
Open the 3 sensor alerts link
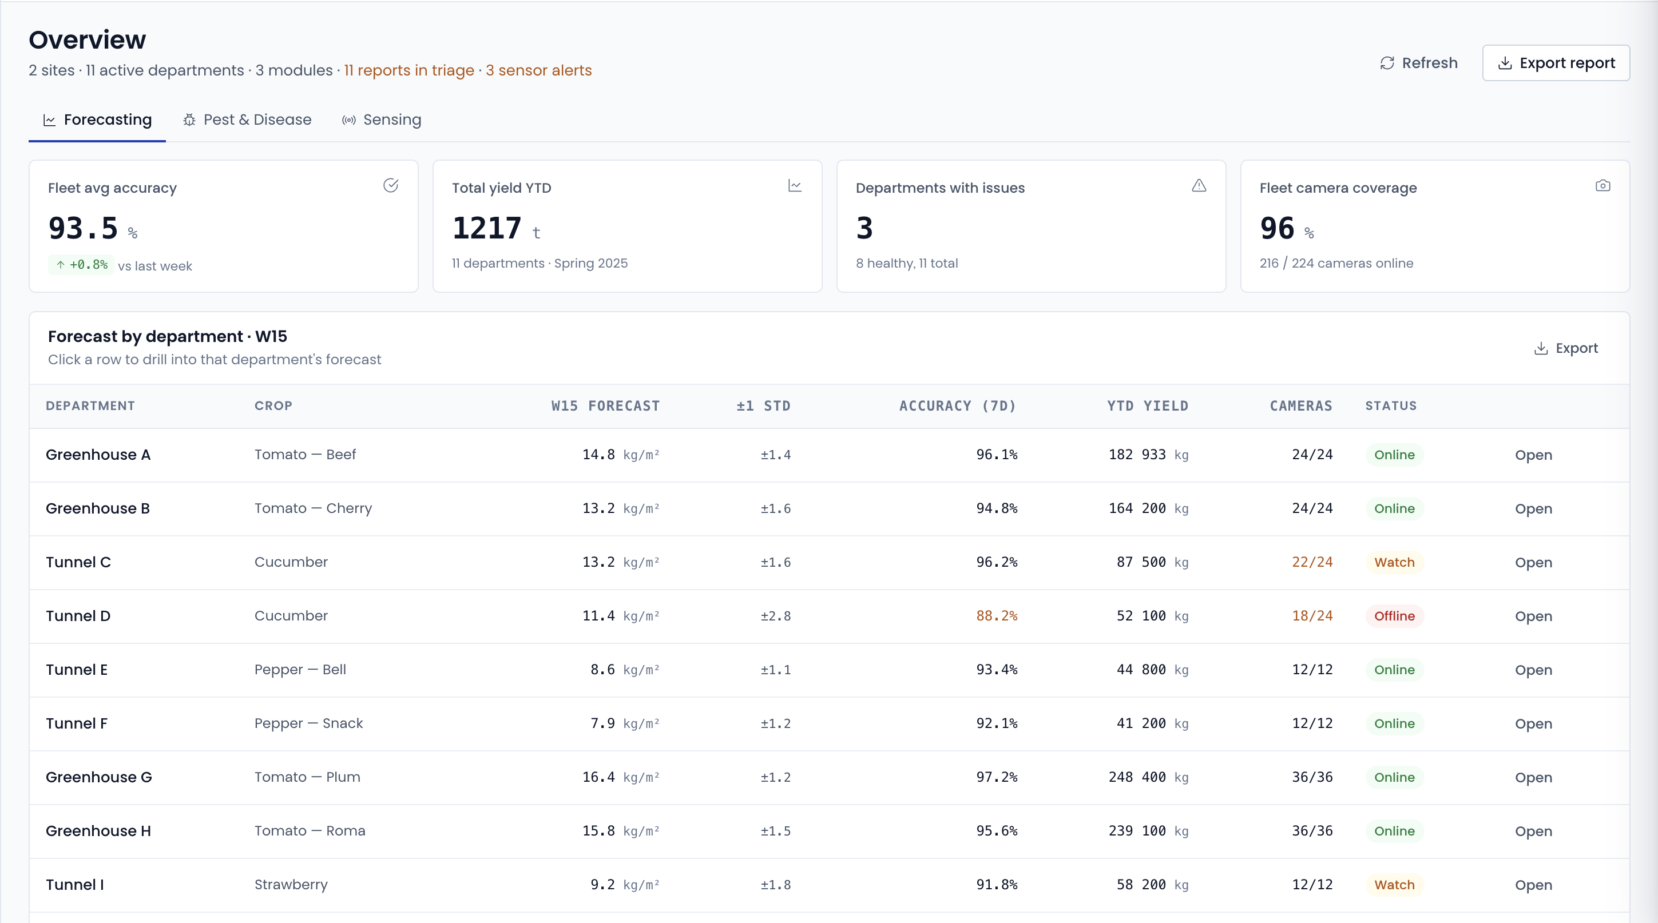pos(539,71)
